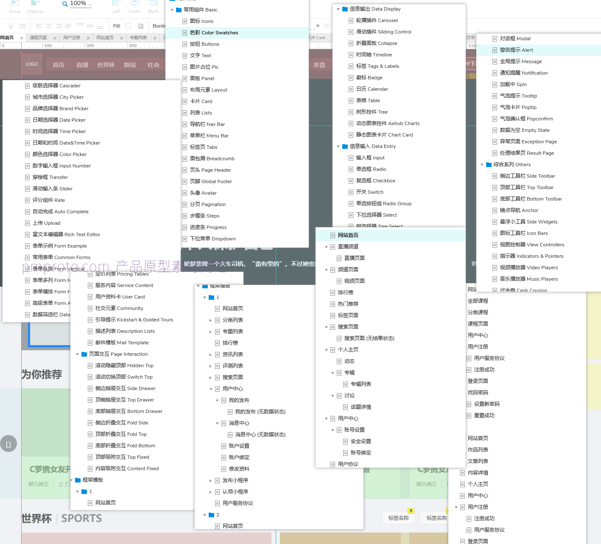Close the 专题列表 tab
The image size is (601, 544).
point(155,38)
